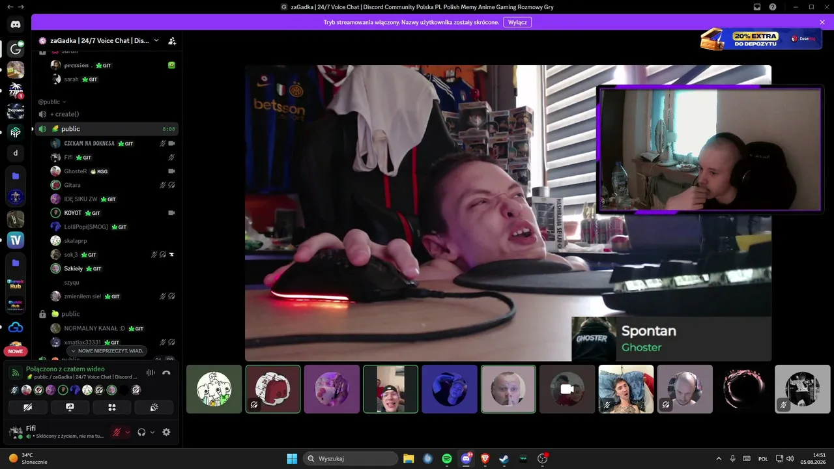Open Brave browser from the taskbar
Image resolution: width=834 pixels, height=469 pixels.
coord(485,459)
